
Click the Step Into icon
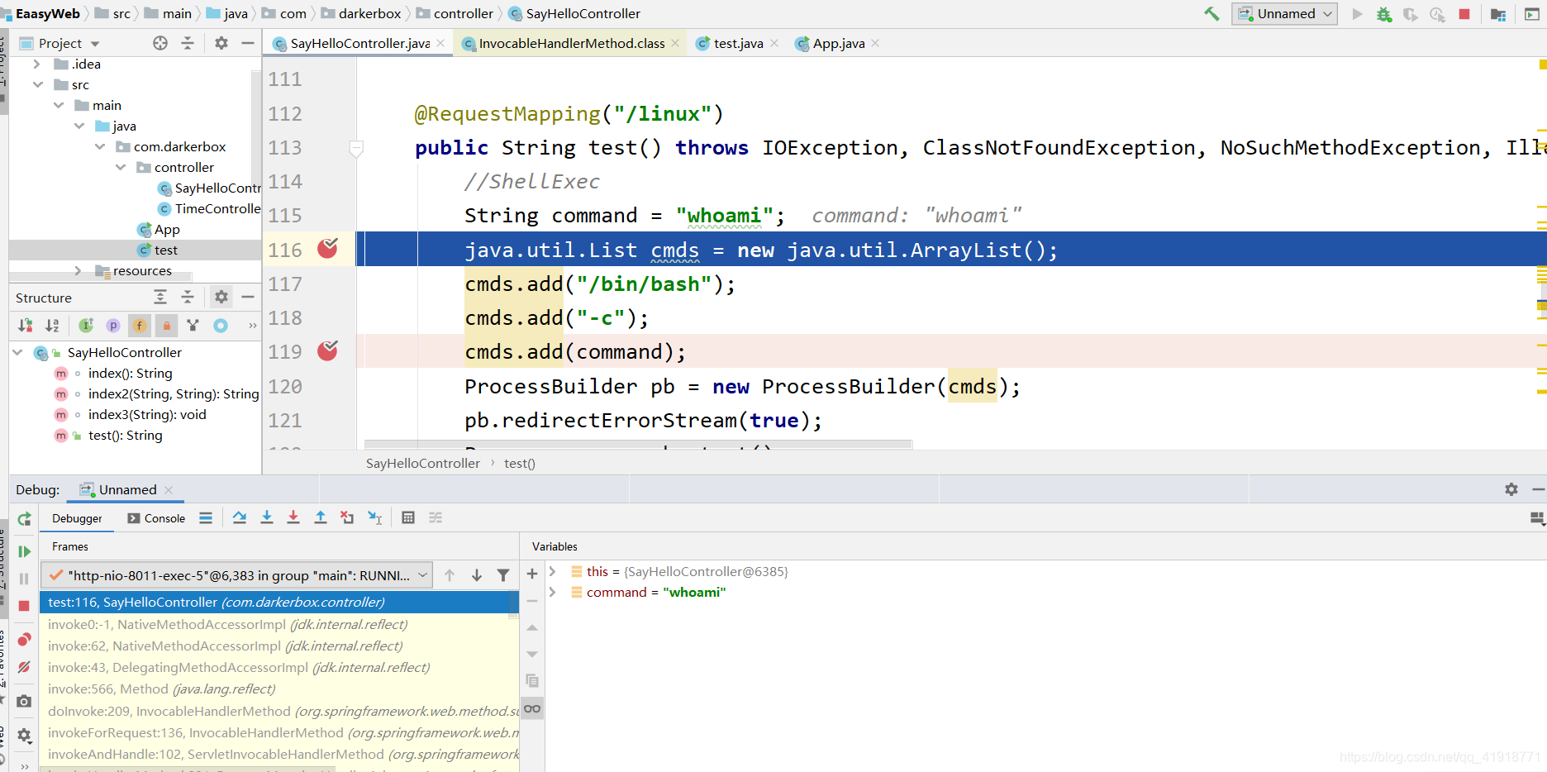click(267, 517)
